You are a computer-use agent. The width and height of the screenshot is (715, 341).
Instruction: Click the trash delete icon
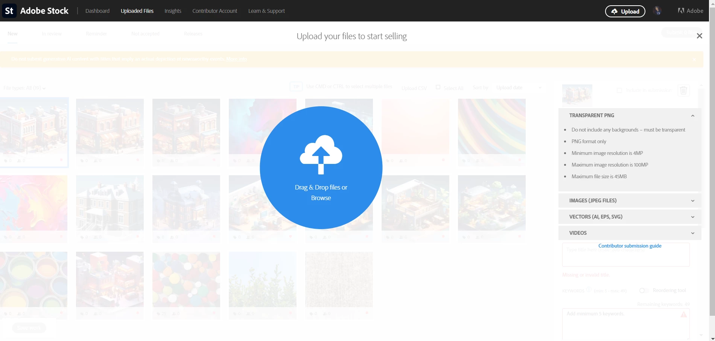(x=683, y=90)
